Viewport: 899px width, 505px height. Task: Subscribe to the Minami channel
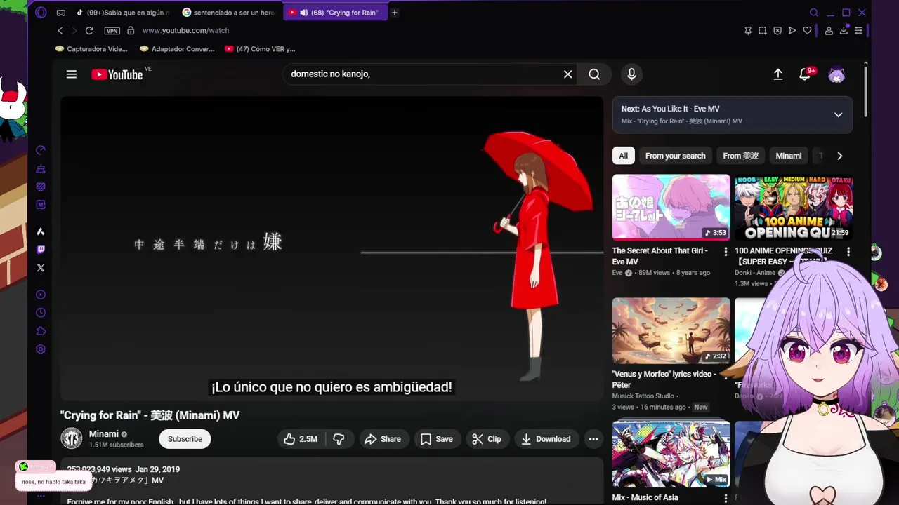point(185,439)
